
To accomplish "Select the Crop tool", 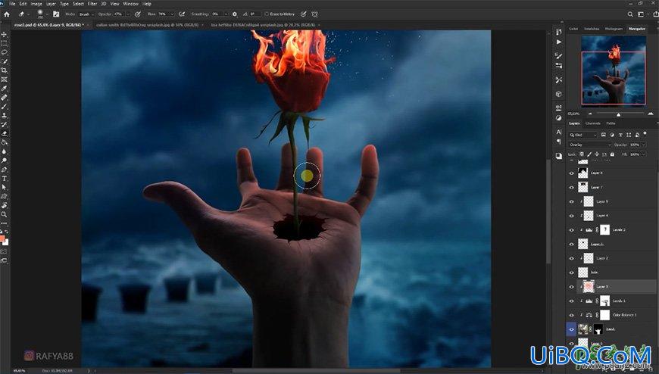I will coord(5,70).
